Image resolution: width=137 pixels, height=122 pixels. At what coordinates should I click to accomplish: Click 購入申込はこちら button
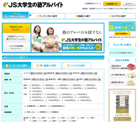tap(122, 119)
